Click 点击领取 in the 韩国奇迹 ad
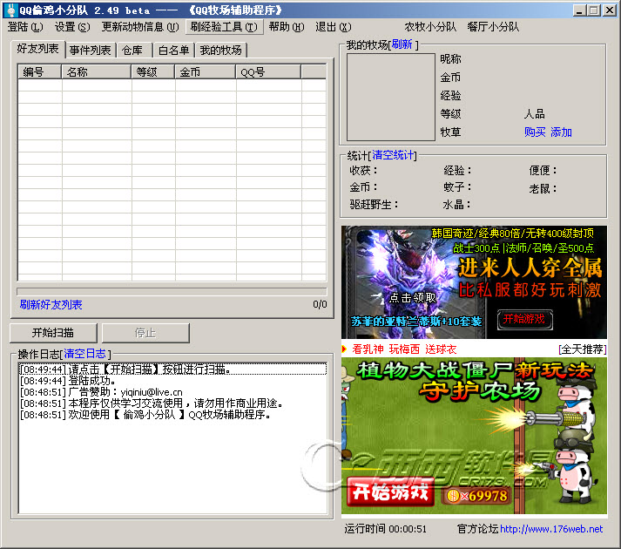This screenshot has width=621, height=549. point(413,298)
